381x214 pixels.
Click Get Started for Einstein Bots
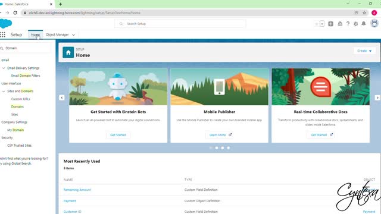(118, 135)
